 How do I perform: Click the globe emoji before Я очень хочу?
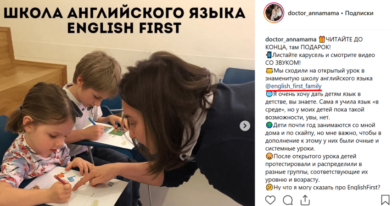coord(269,94)
